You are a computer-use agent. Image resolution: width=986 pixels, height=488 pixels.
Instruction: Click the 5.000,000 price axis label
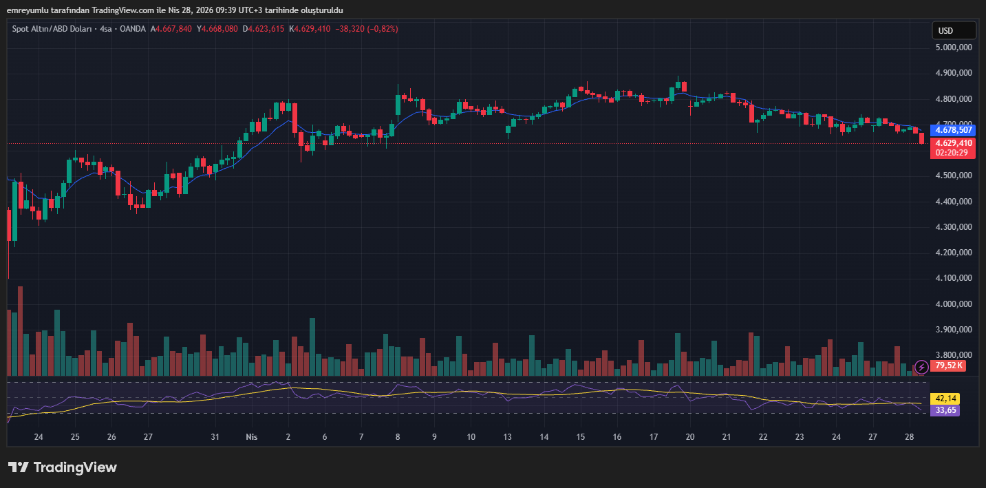point(952,47)
